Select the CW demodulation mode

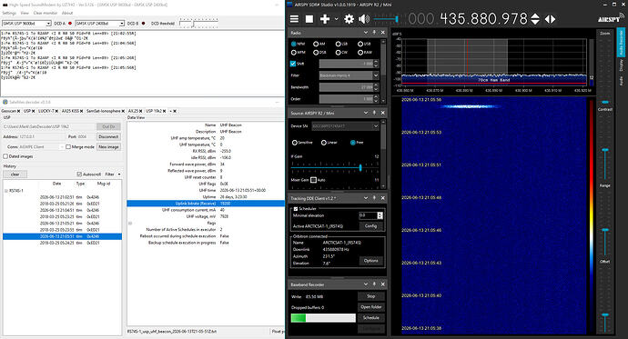click(x=339, y=53)
